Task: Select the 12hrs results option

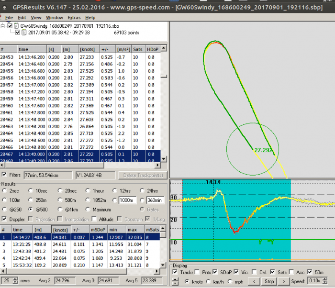Action: click(x=115, y=190)
